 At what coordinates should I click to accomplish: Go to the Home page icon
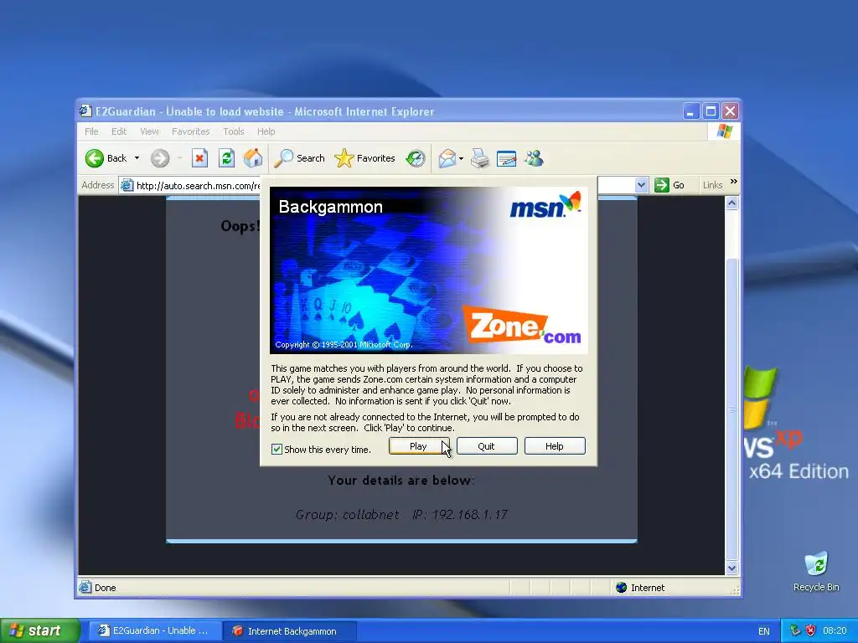coord(253,158)
